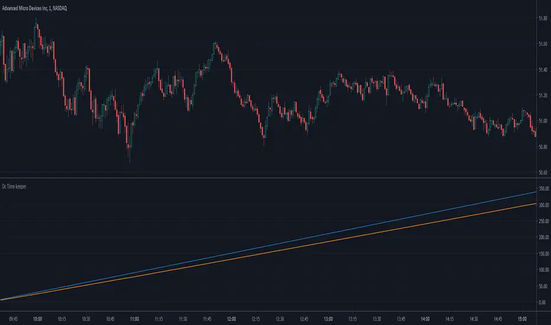Select the Dc Time keeper indicator label
Viewport: 551px width, 325px height.
pos(14,186)
